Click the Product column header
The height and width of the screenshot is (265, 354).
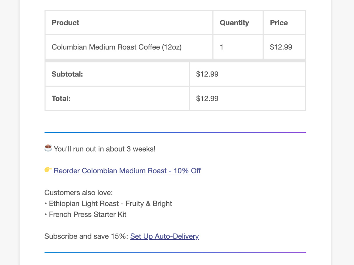[x=65, y=23]
